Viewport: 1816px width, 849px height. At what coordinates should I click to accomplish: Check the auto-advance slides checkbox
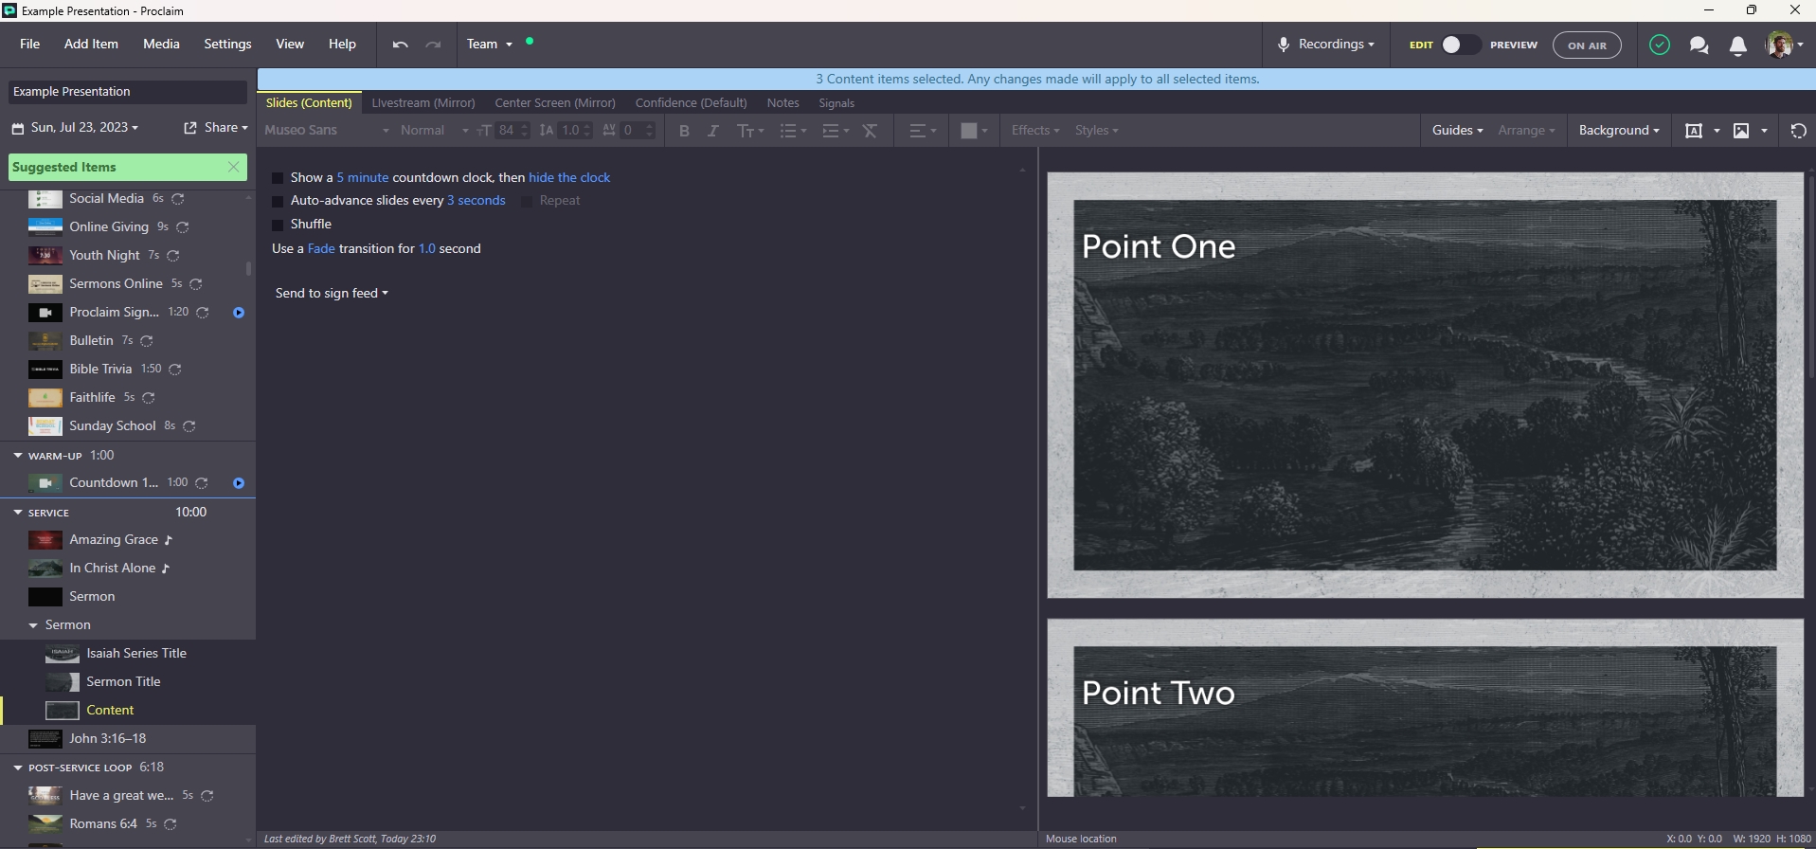coord(278,201)
